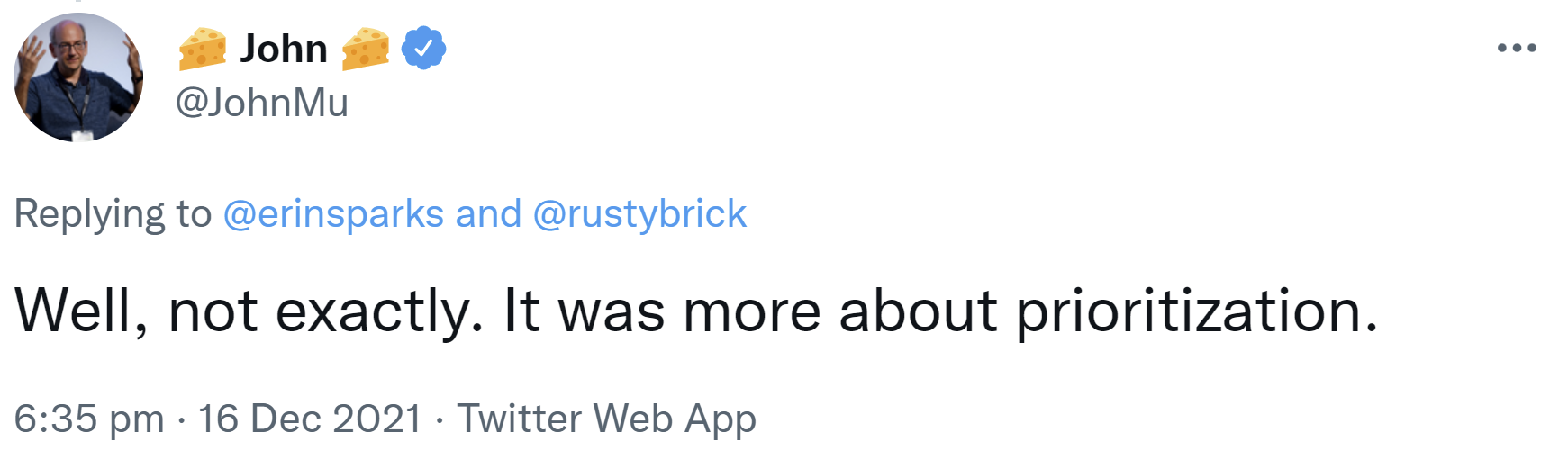Click the word 'was' in the tweet
The height and width of the screenshot is (469, 1559).
coord(612,311)
